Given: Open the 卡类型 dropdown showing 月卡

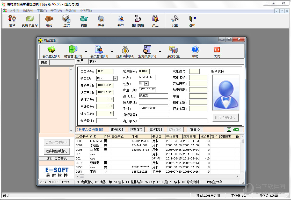Looking at the screenshot, I should pyautogui.click(x=115, y=78).
